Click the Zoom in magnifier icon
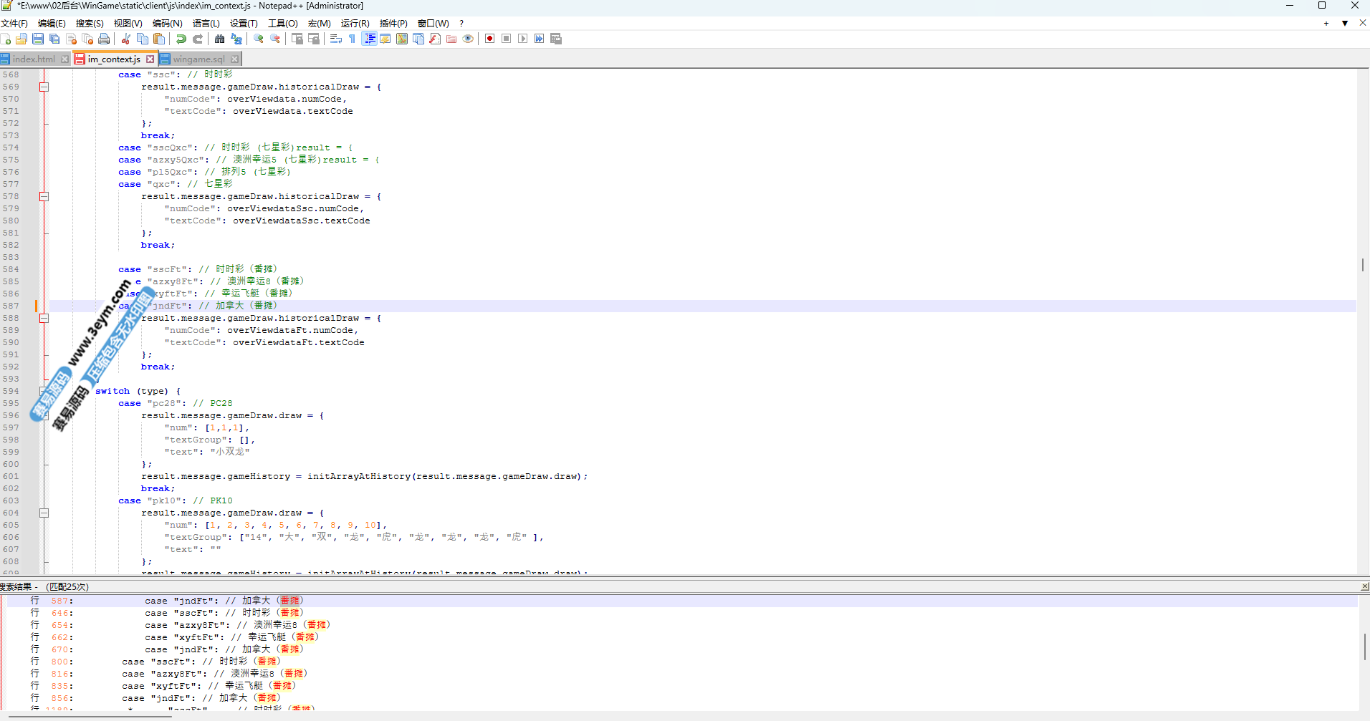The image size is (1370, 721). 259,39
